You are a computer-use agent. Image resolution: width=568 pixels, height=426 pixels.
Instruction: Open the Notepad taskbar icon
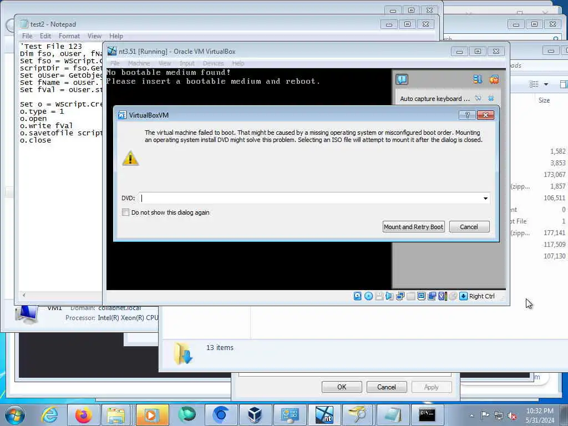[x=393, y=414]
